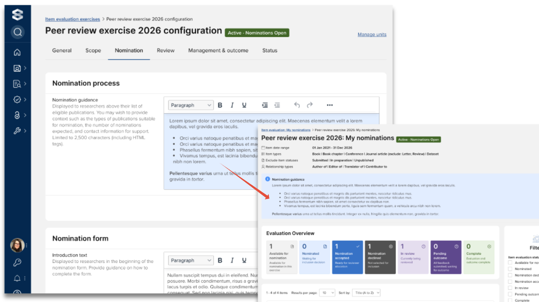Click the clock icon on the In review card

423,247
